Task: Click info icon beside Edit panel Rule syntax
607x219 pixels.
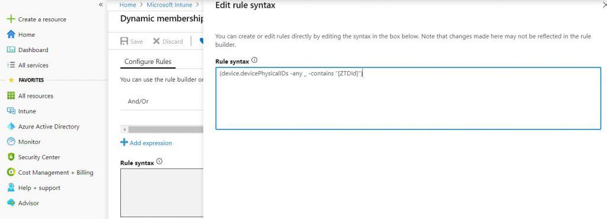Action: click(x=254, y=60)
